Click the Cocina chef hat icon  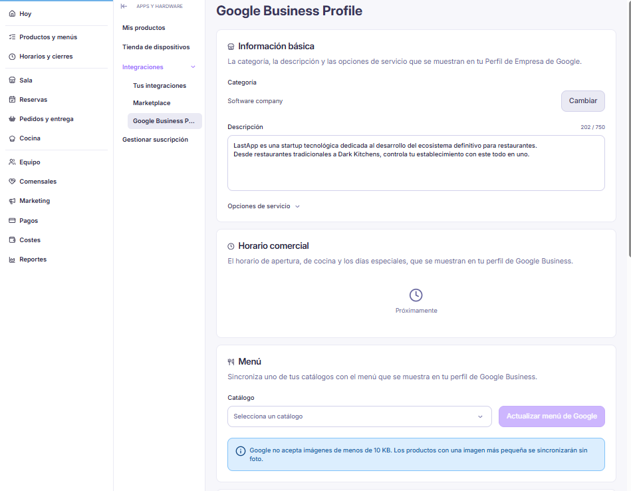point(12,138)
